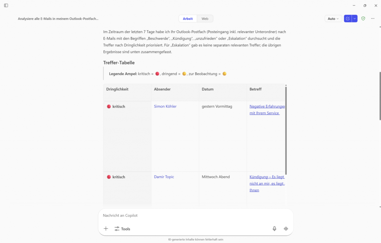The image size is (381, 243).
Task: Expand the Auto model dropdown
Action: pos(333,19)
